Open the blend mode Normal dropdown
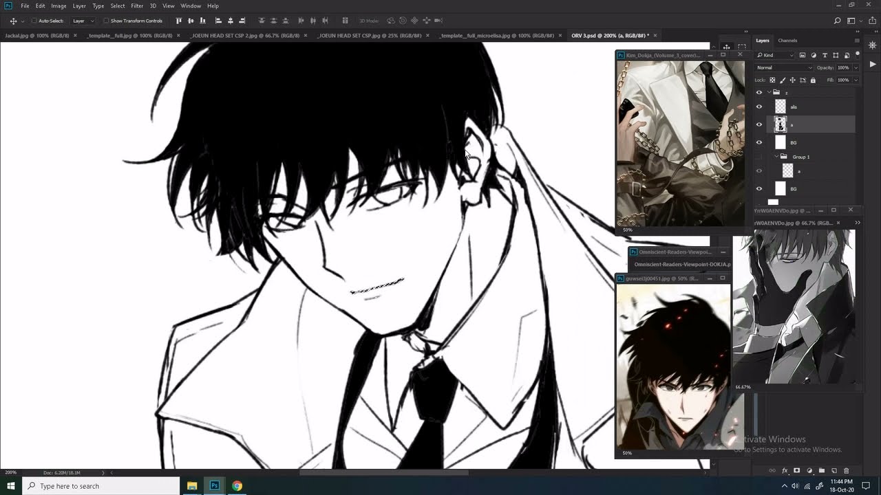 784,67
